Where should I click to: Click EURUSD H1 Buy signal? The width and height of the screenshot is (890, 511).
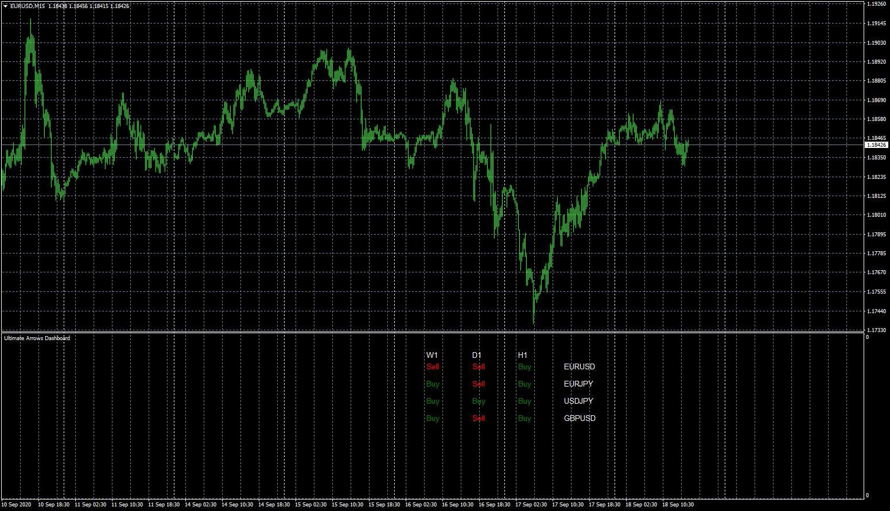[524, 366]
